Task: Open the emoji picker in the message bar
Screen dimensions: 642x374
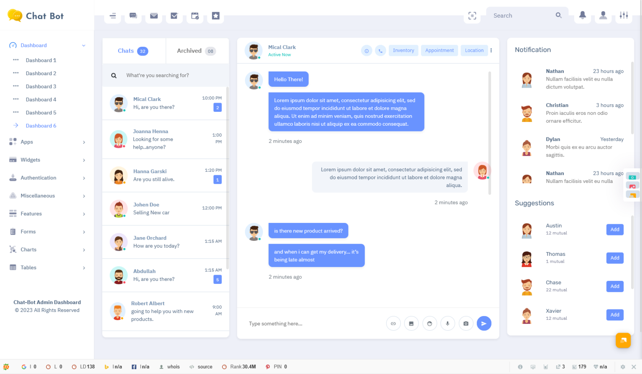Action: click(430, 323)
